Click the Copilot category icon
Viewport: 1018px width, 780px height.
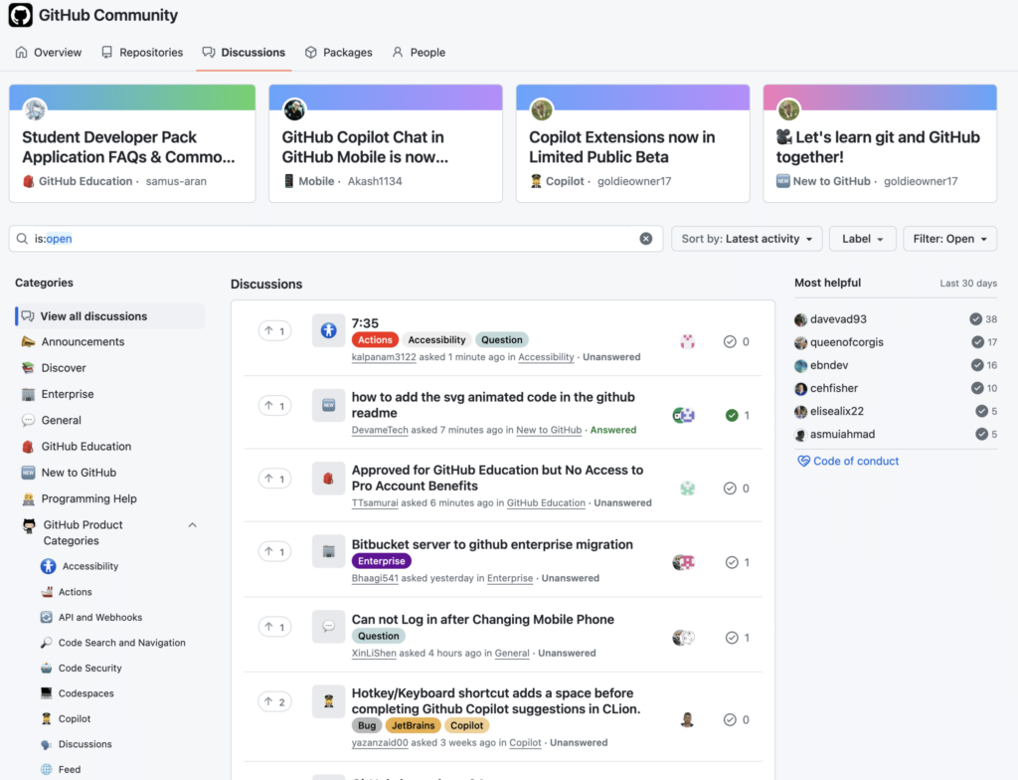click(48, 717)
